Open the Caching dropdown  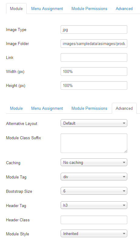(x=94, y=162)
